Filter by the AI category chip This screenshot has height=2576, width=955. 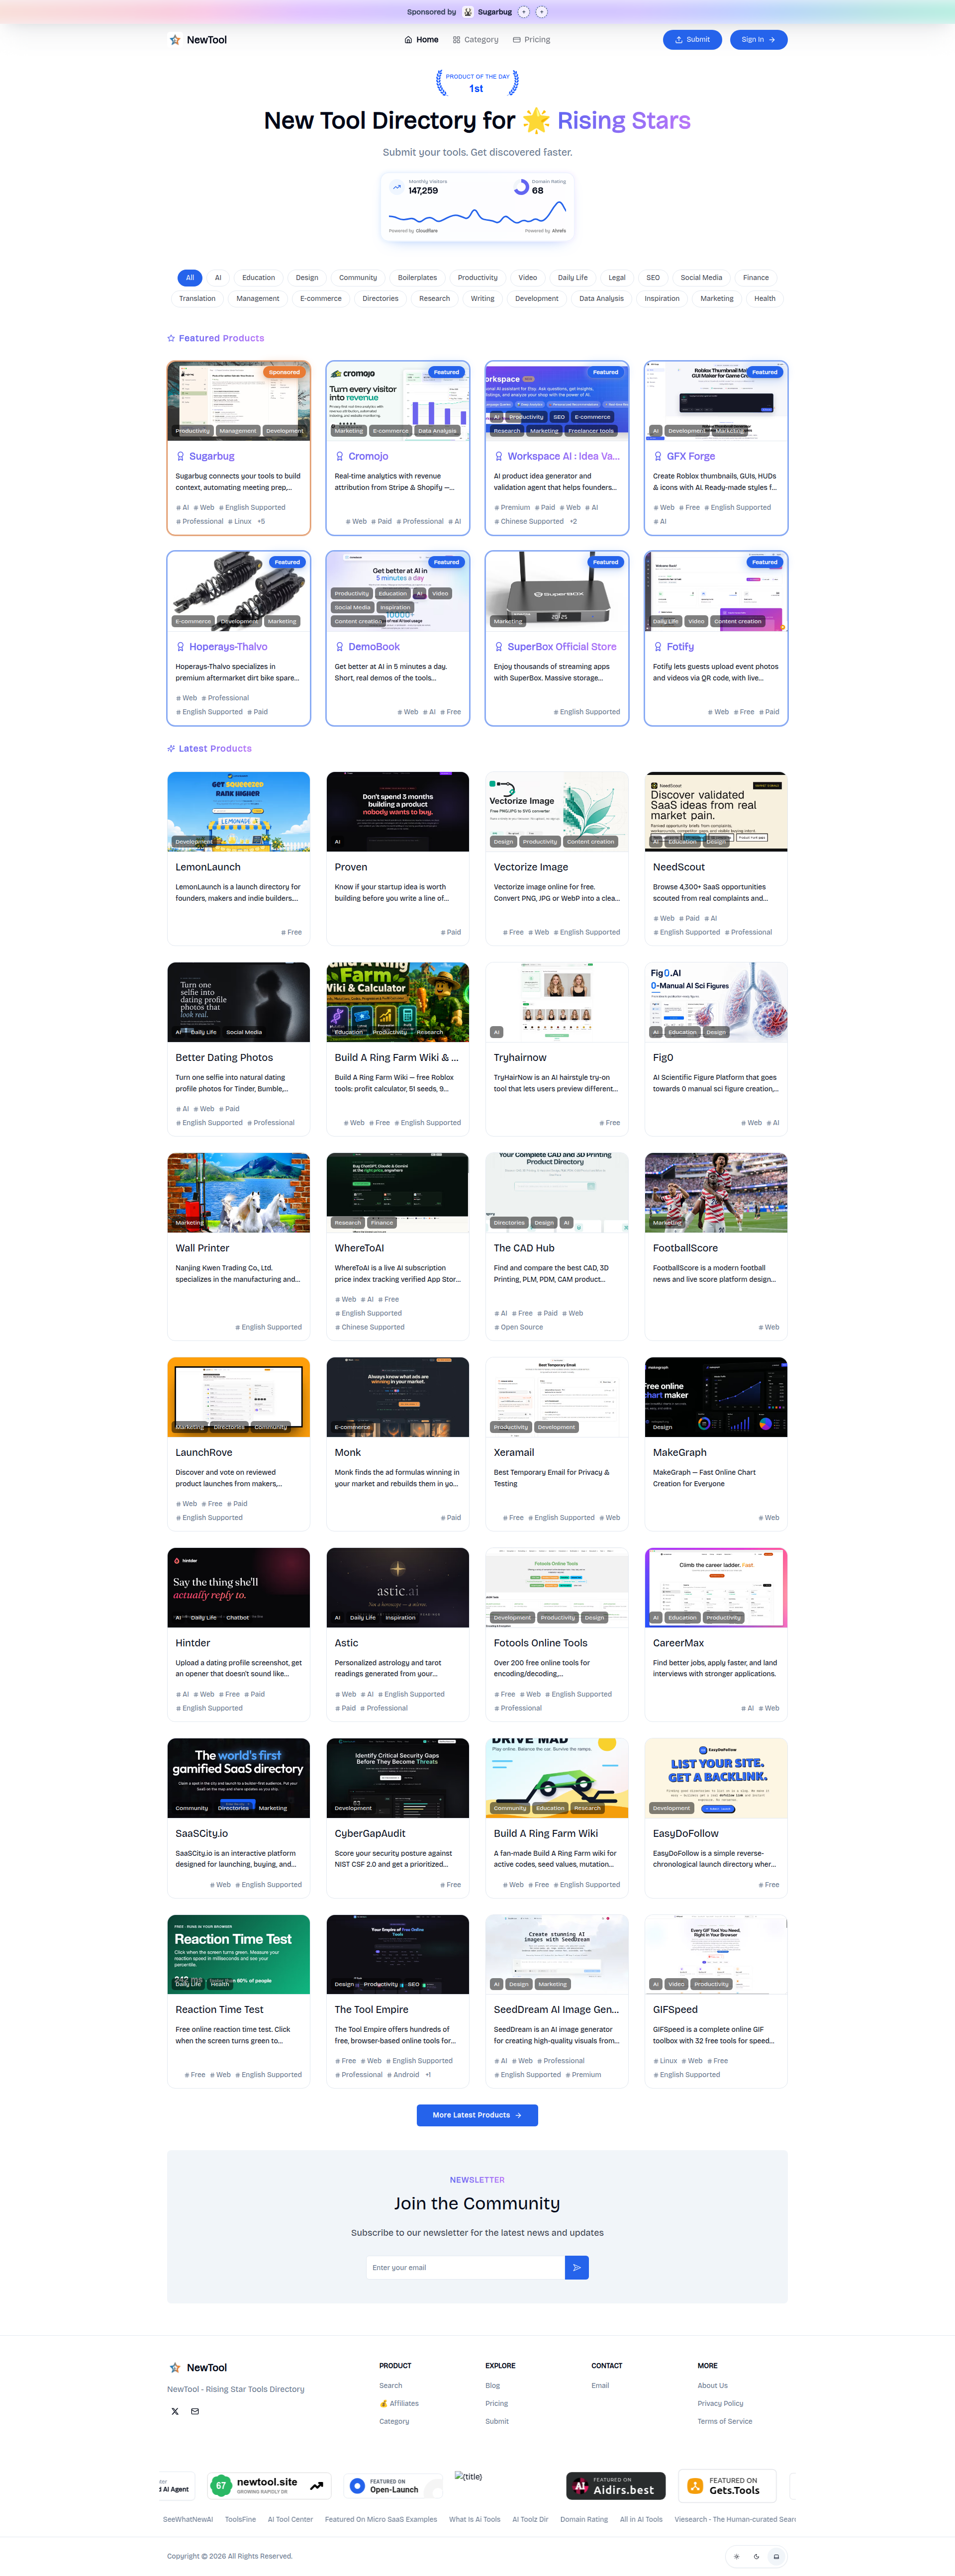tap(218, 278)
